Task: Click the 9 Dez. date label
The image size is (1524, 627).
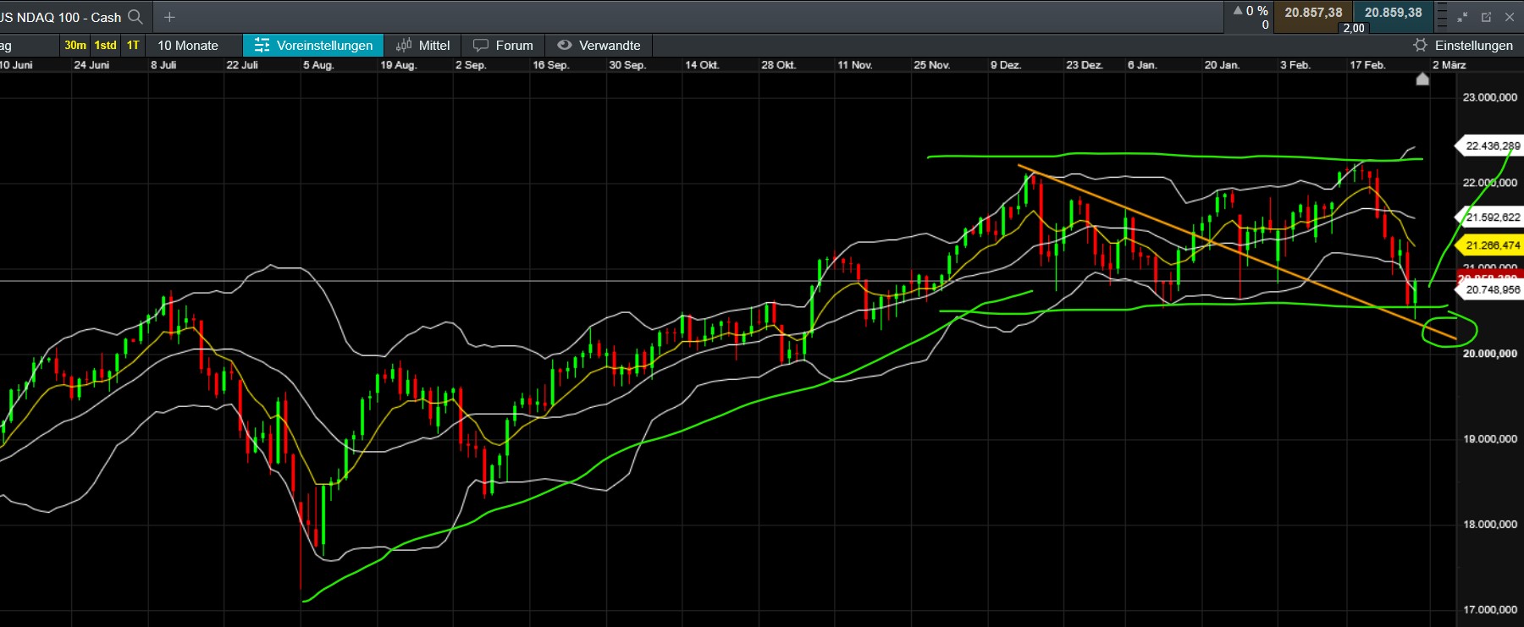Action: coord(1006,65)
